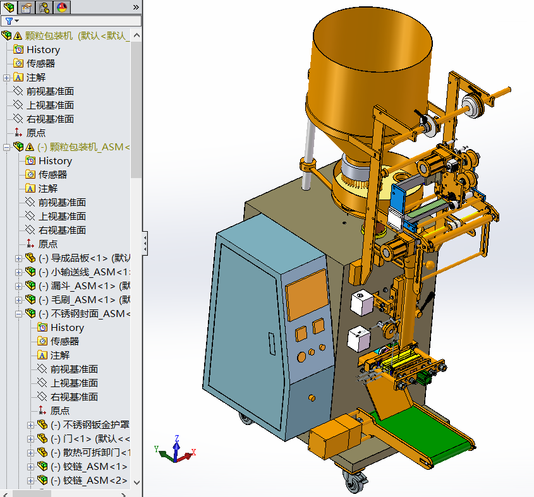Viewport: 534px width, 497px height.
Task: Click the vertical scrollbar thumb in tree
Action: pyautogui.click(x=137, y=110)
